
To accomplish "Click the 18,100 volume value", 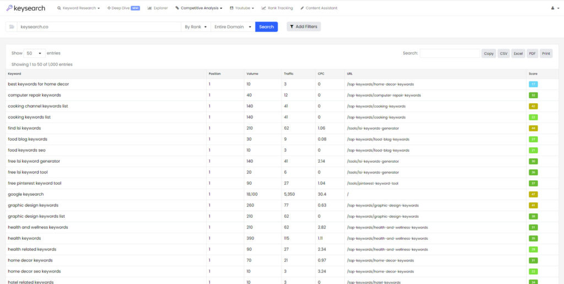I will (252, 194).
